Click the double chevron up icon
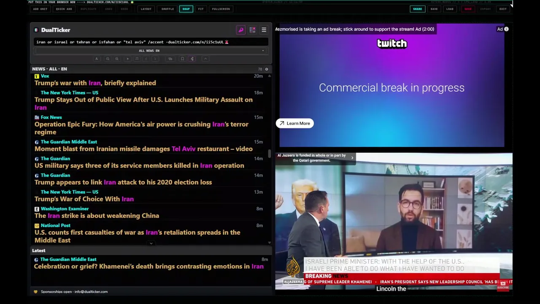This screenshot has height=304, width=540. point(137,59)
